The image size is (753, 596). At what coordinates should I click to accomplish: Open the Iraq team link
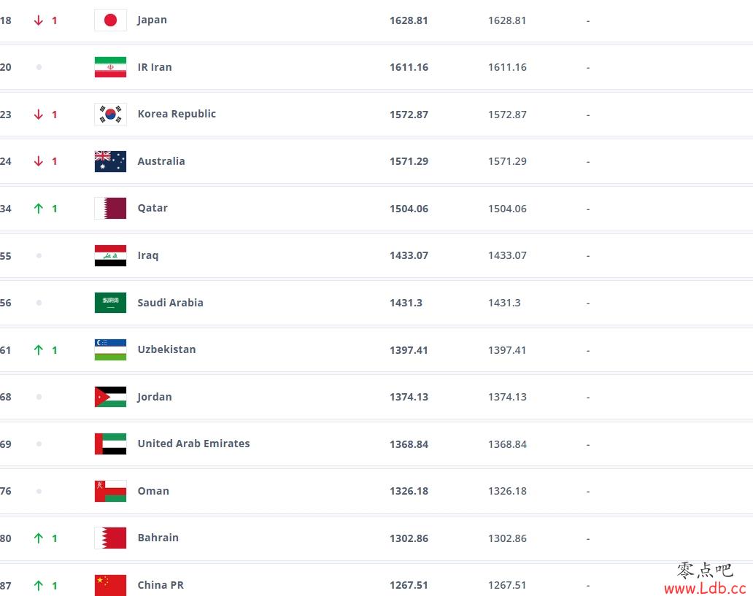tap(148, 255)
